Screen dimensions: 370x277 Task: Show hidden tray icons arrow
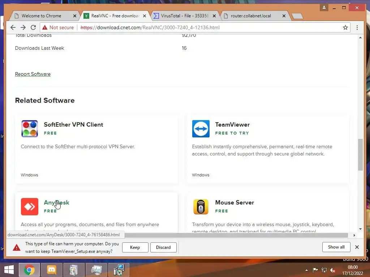click(x=306, y=270)
